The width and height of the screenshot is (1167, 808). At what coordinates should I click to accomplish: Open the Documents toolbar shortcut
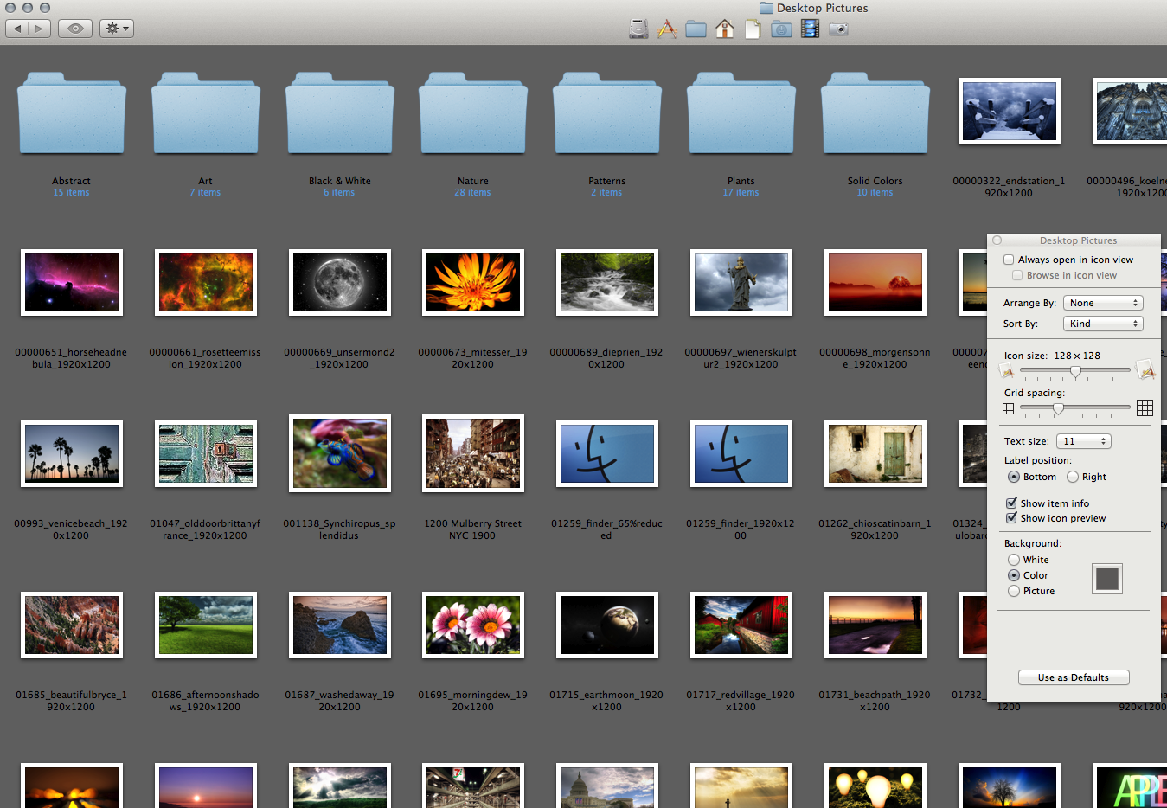753,29
